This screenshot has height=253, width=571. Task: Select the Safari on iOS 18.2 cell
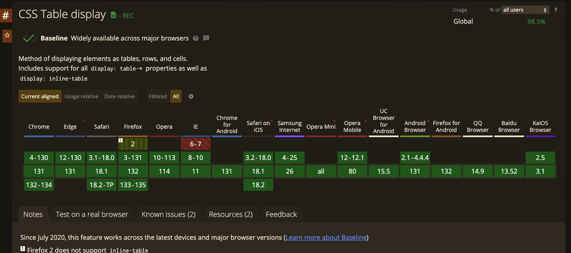258,185
